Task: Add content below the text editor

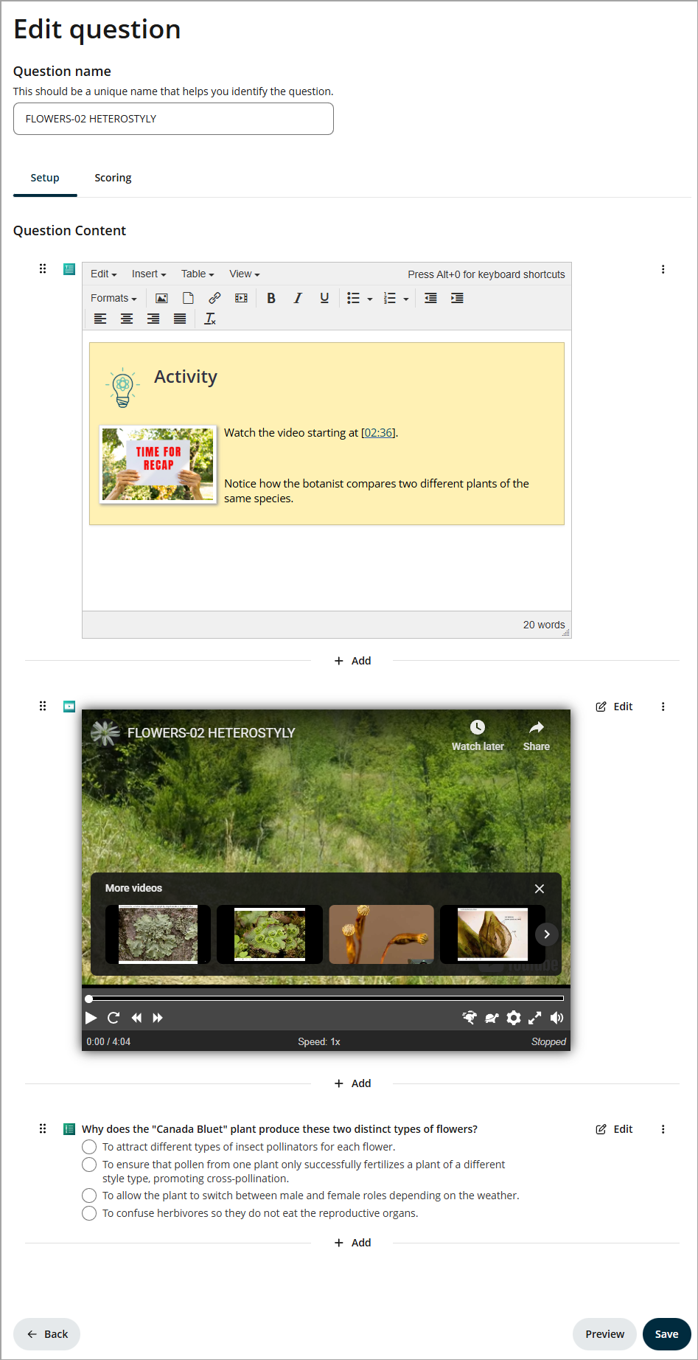Action: (352, 661)
